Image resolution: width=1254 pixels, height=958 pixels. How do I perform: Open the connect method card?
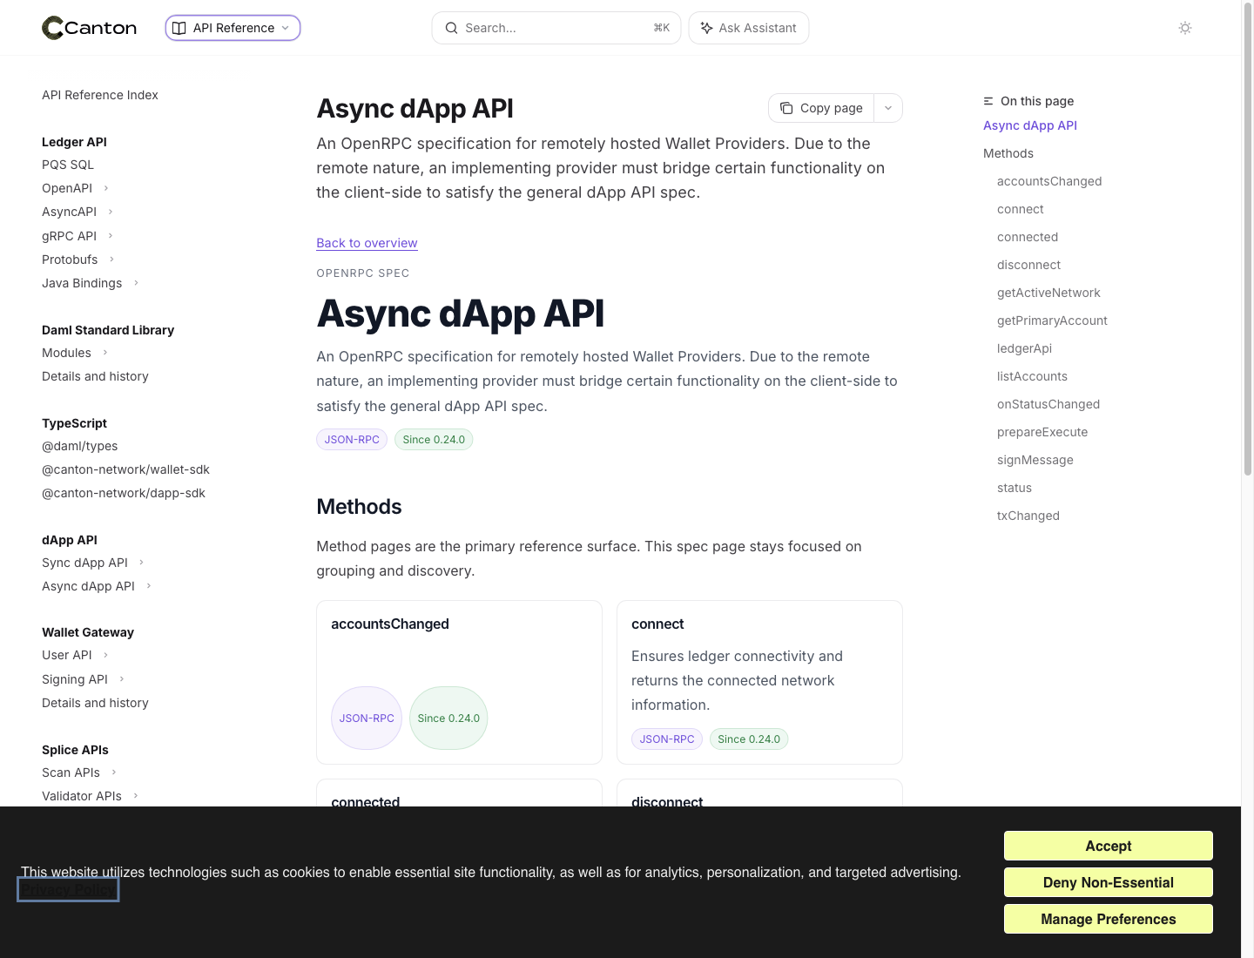(x=759, y=682)
